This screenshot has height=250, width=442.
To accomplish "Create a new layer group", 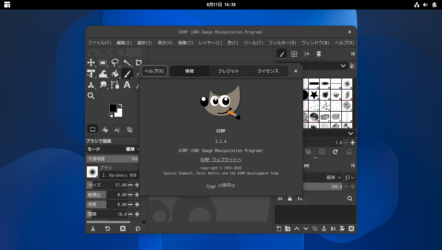I will point(288,229).
